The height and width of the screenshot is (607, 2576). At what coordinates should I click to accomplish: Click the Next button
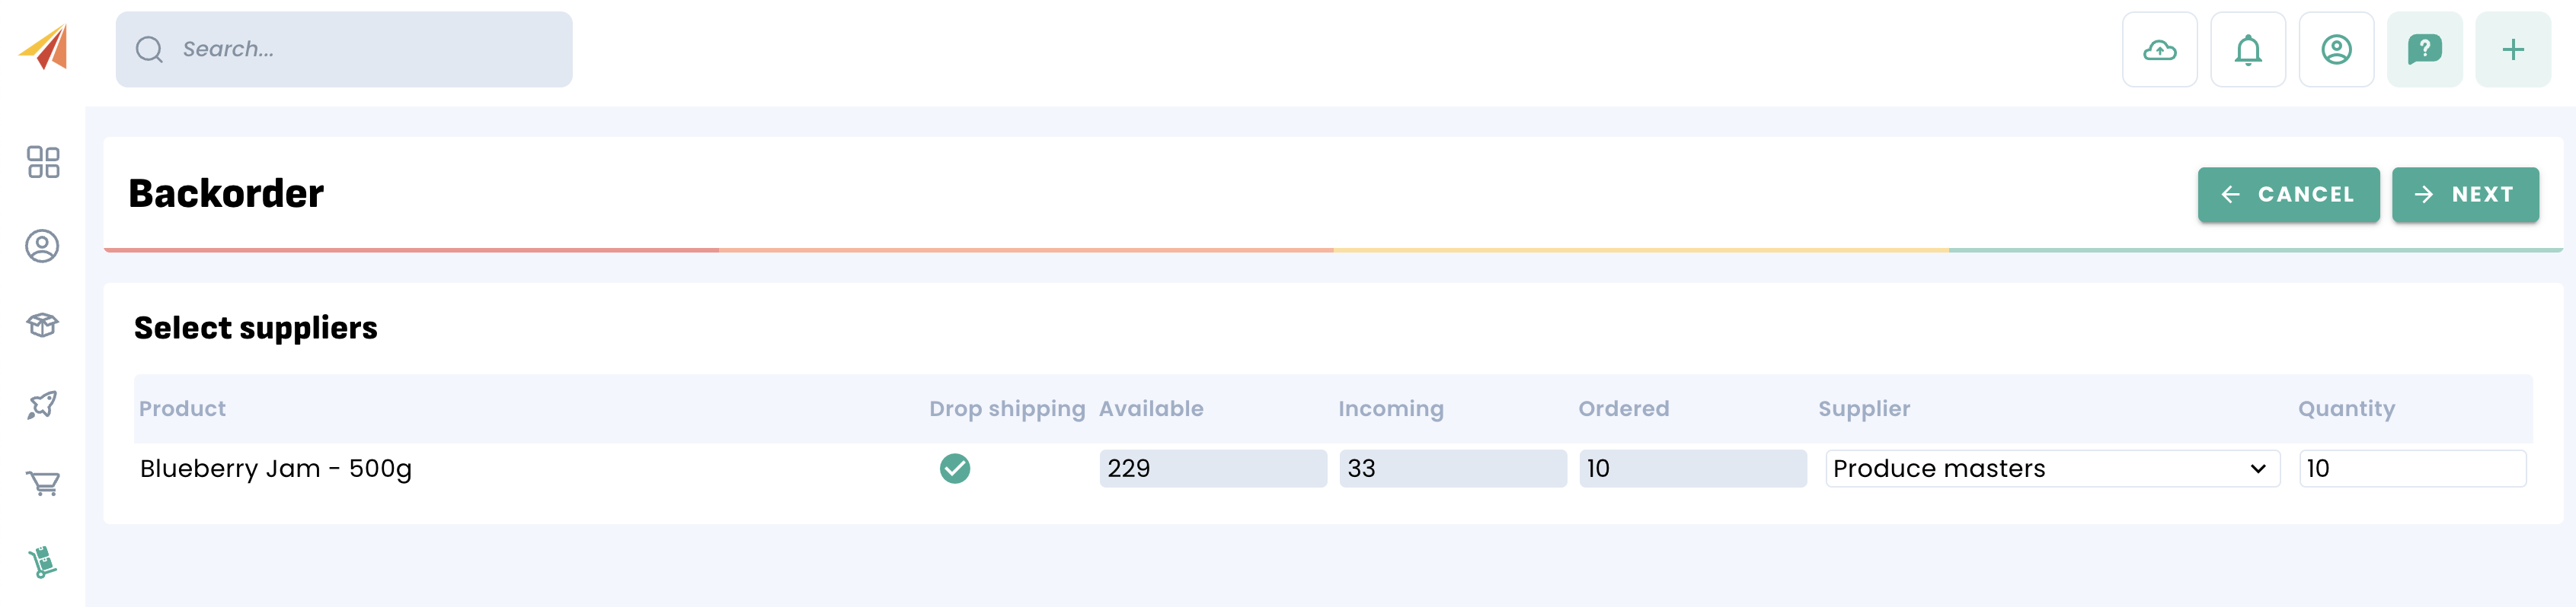[x=2464, y=195]
